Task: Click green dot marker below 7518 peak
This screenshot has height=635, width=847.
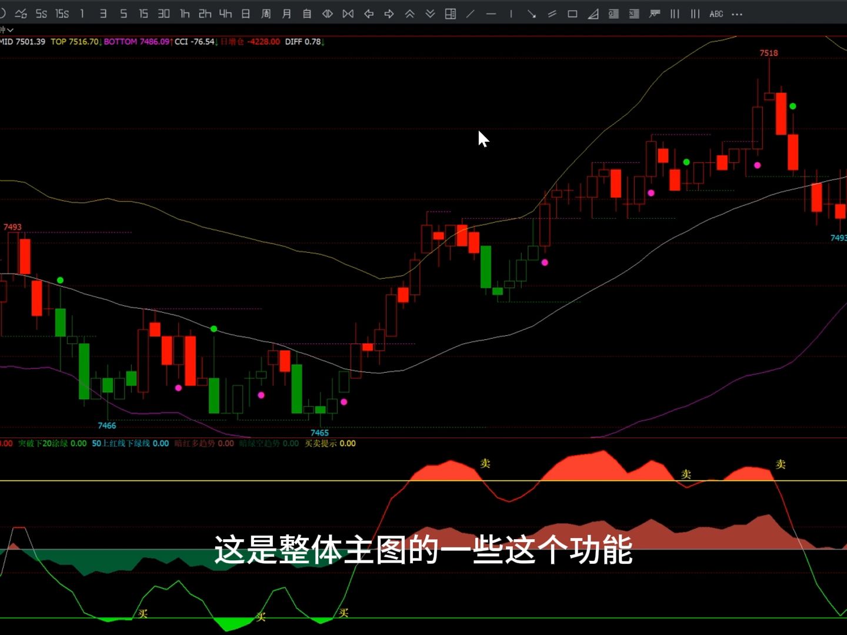Action: (x=793, y=106)
